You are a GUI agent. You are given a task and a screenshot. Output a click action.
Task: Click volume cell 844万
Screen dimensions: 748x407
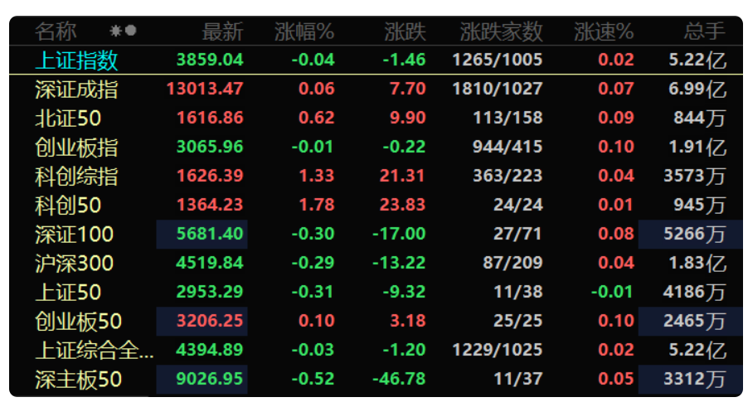pos(700,118)
